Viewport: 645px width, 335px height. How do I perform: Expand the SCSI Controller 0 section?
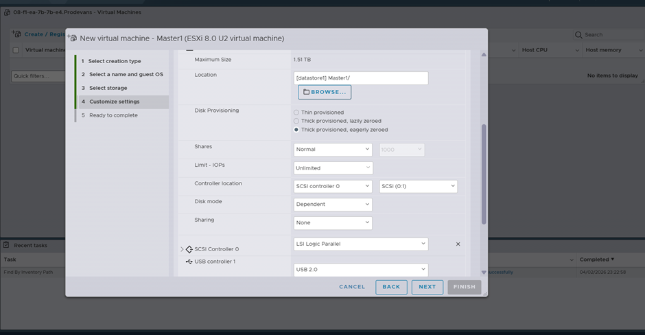click(182, 249)
